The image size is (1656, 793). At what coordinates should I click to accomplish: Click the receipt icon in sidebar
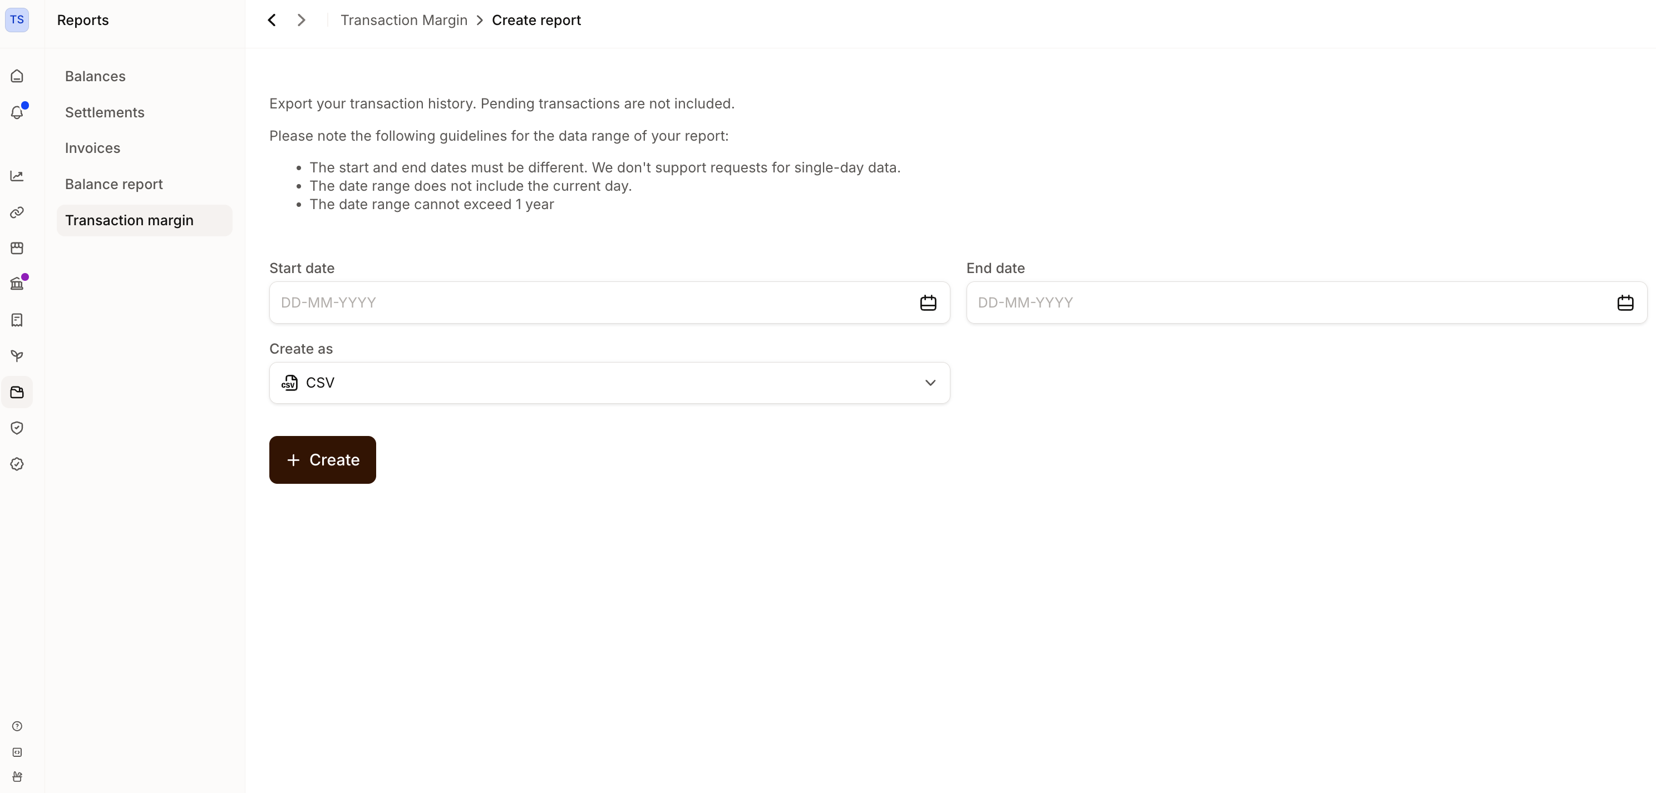(x=17, y=320)
